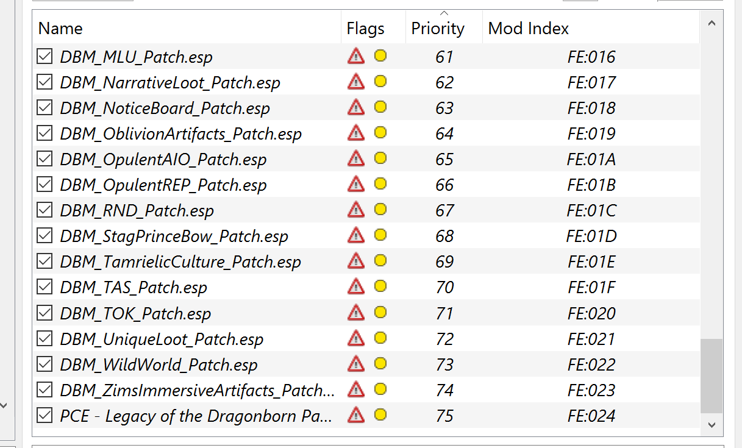
Task: Click the warning triangle icon for DBM_MLU_Patch.esp
Action: tap(355, 57)
